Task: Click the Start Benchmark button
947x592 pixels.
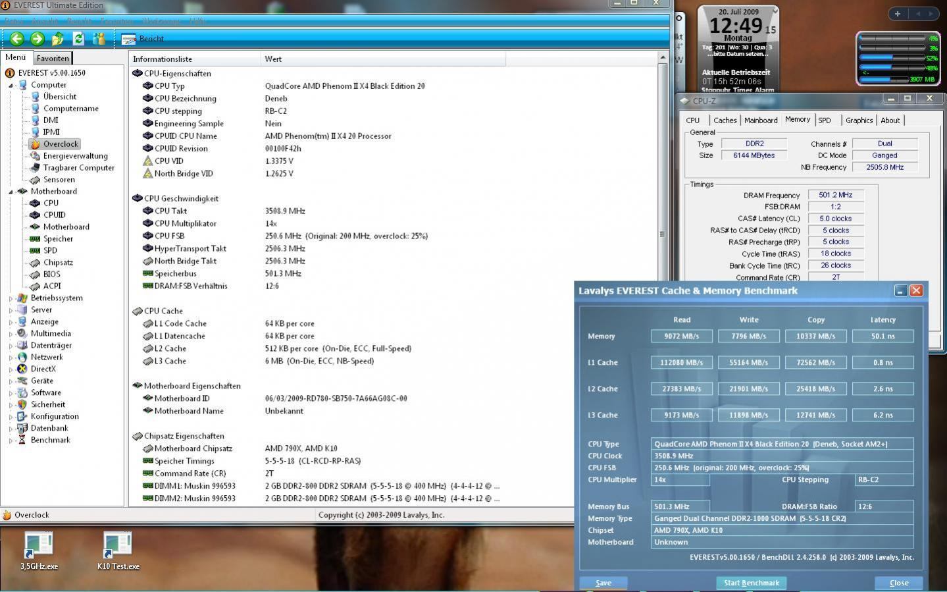Action: pos(751,583)
